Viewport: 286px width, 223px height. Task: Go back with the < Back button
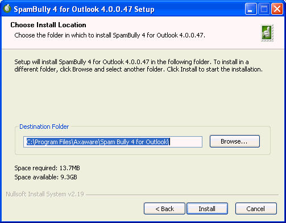(164, 209)
